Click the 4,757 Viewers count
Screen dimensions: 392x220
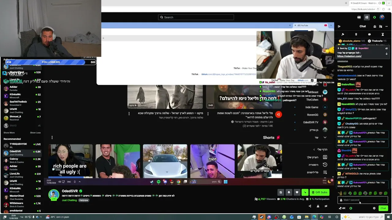[265, 199]
